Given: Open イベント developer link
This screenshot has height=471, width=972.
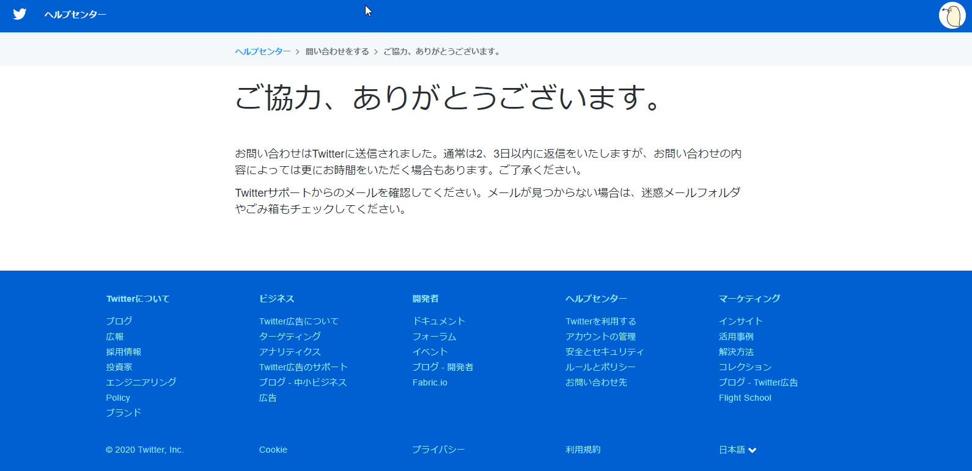Looking at the screenshot, I should (430, 352).
